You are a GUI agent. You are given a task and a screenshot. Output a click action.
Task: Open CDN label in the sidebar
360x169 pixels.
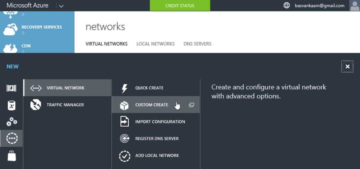(x=26, y=46)
